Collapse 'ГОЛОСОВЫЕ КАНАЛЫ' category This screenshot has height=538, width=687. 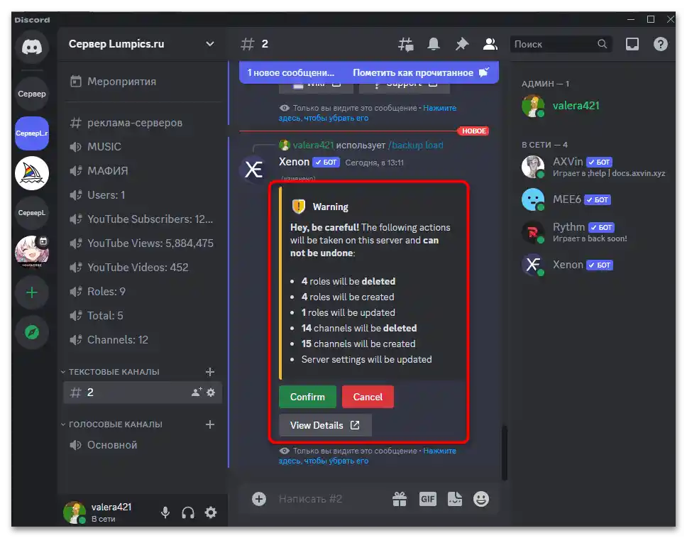[111, 424]
